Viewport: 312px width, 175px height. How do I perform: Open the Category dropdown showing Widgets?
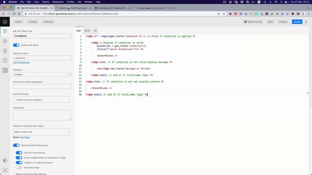[42, 74]
